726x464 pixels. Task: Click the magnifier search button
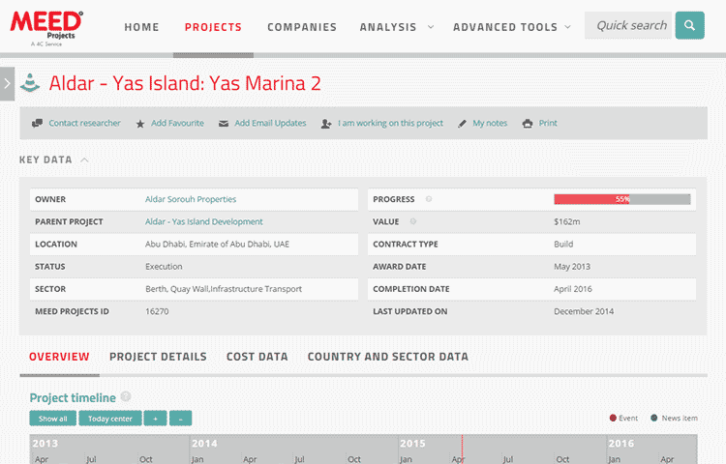(689, 26)
